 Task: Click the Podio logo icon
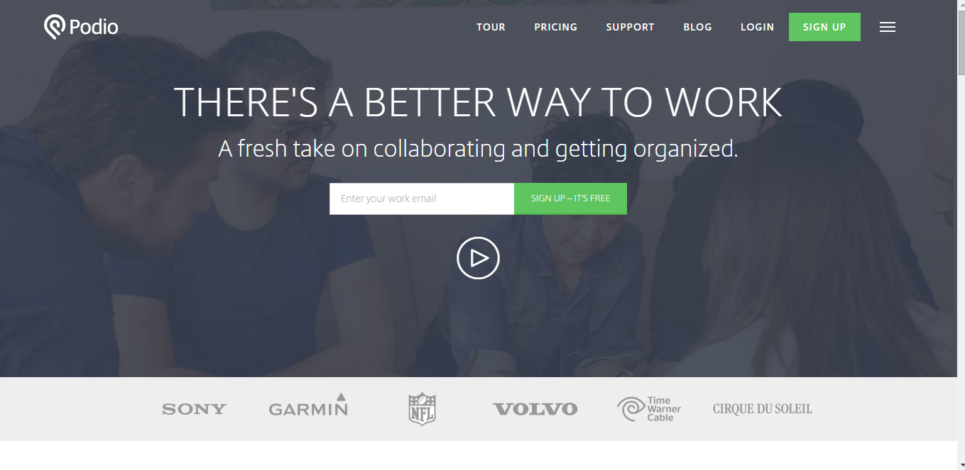55,27
